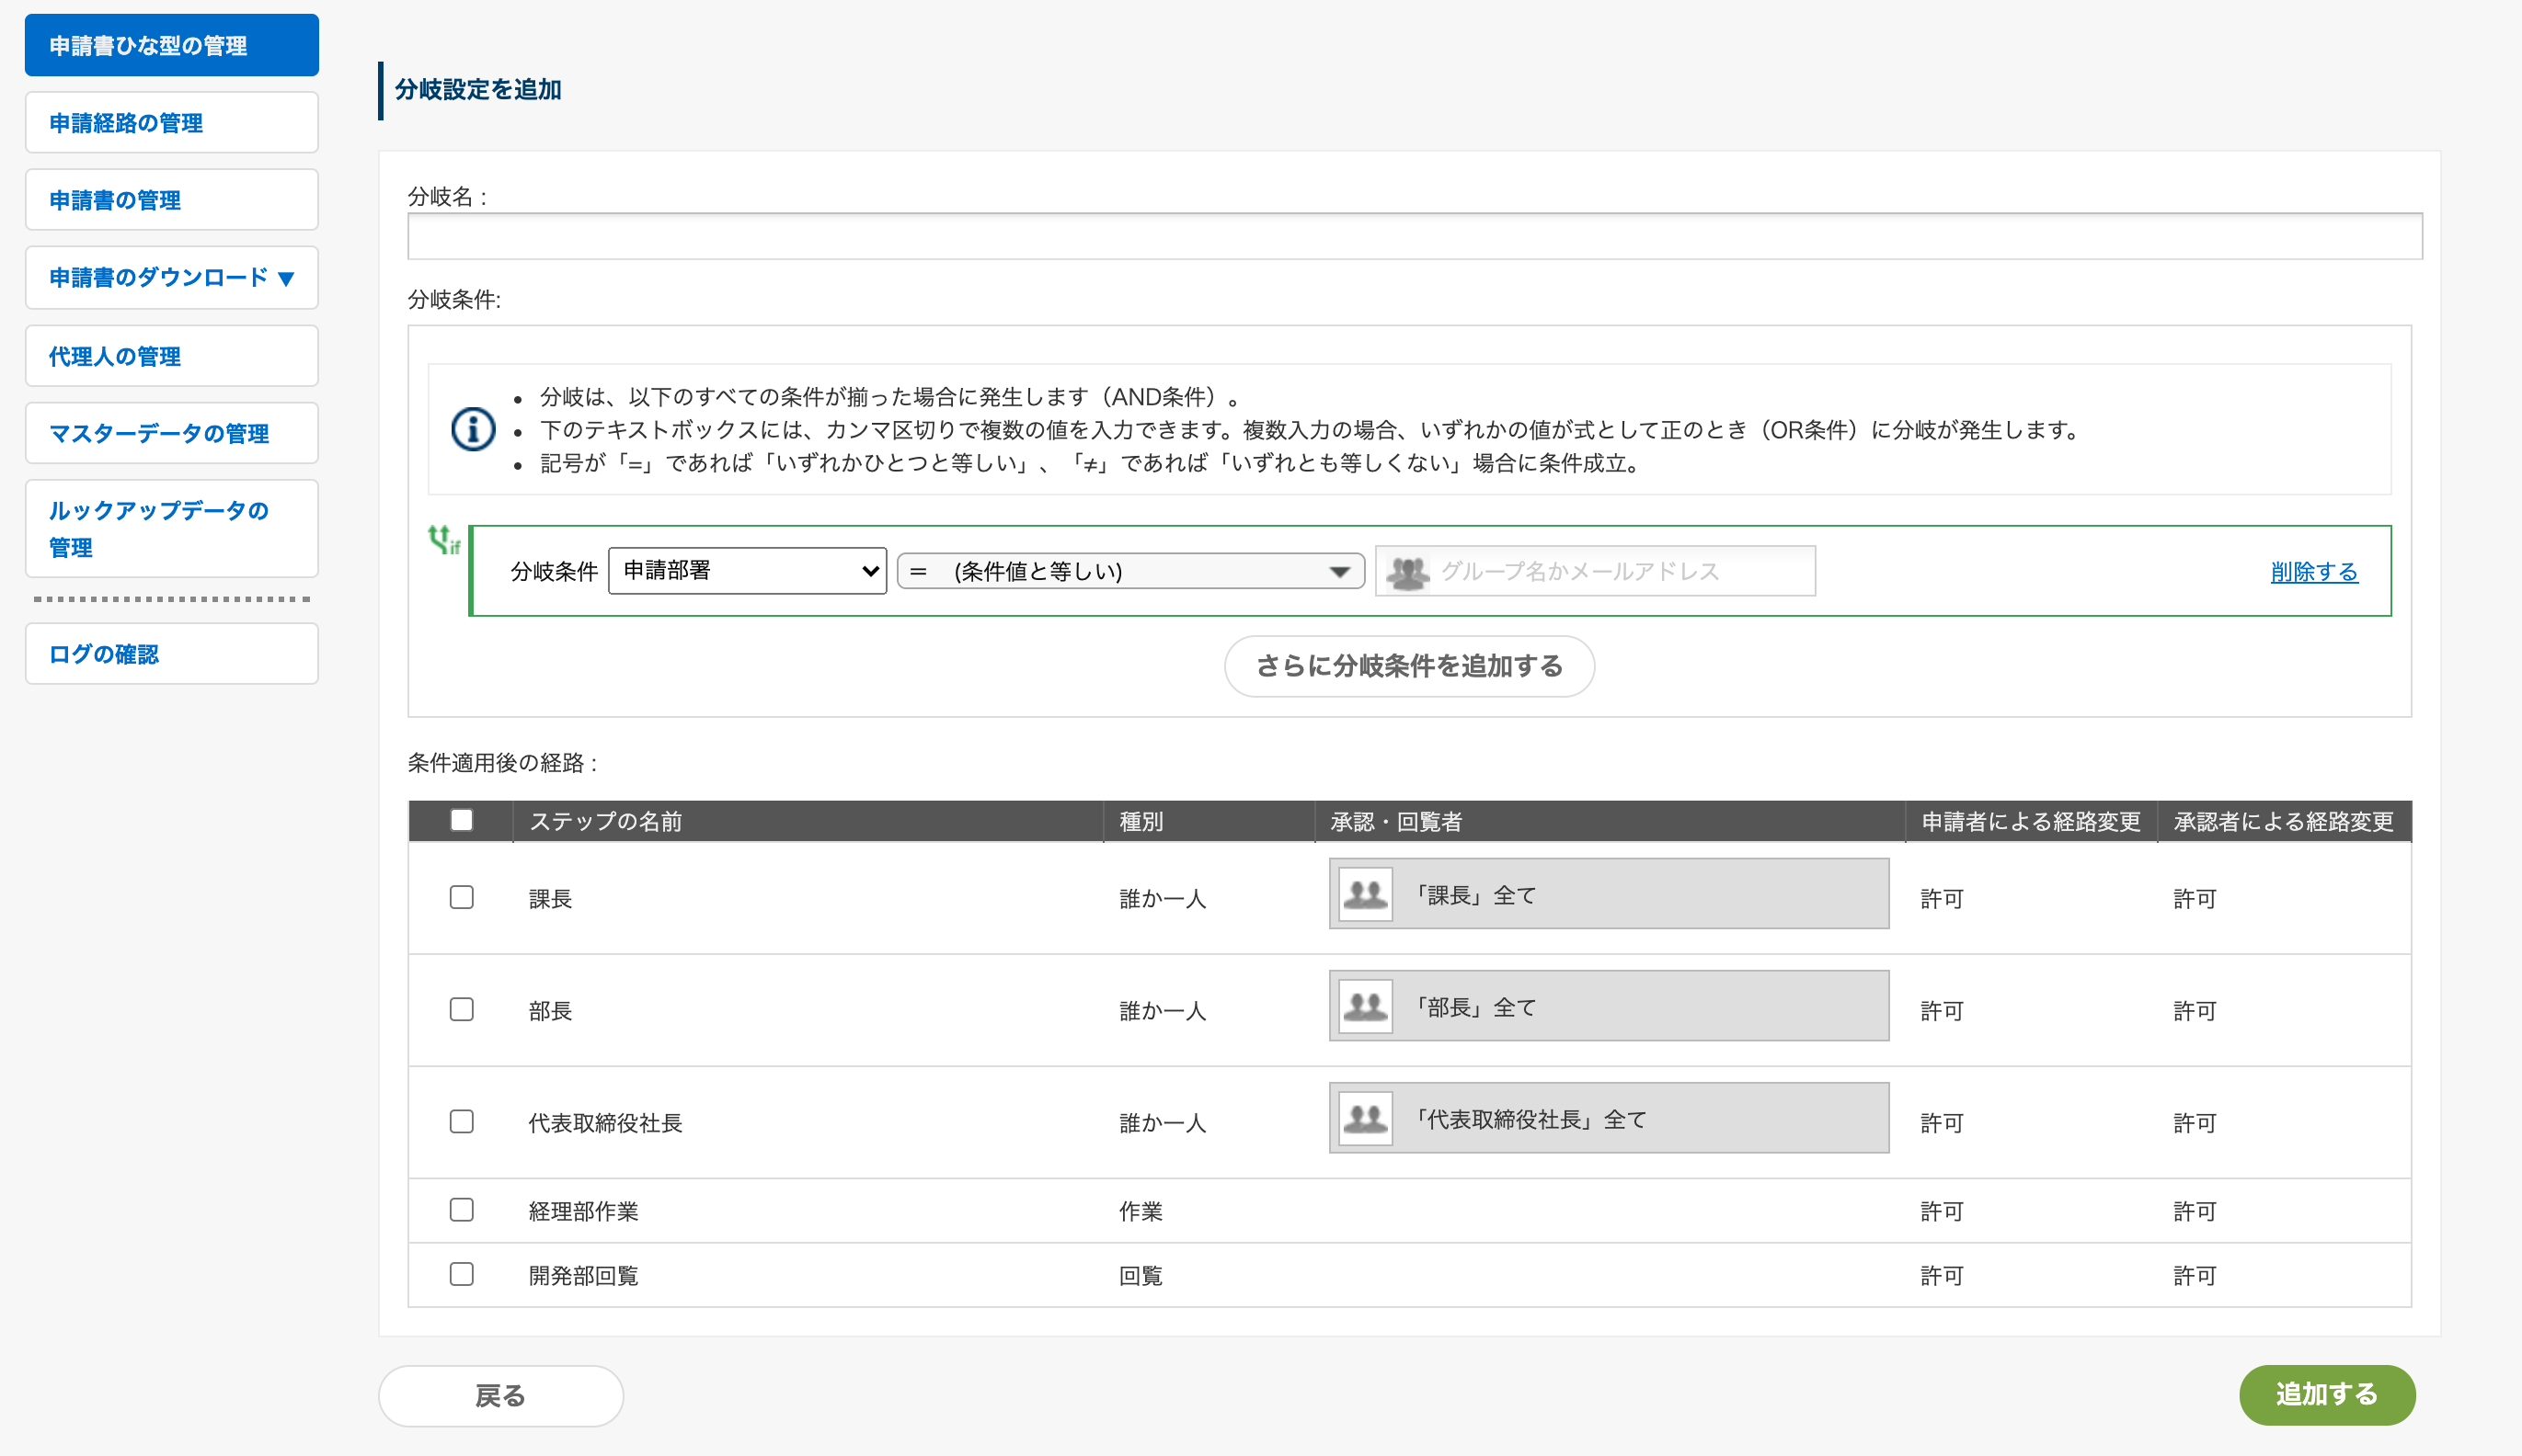Image resolution: width=2522 pixels, height=1456 pixels.
Task: Click 誰か一人 in the 課長 row
Action: pos(1163,899)
